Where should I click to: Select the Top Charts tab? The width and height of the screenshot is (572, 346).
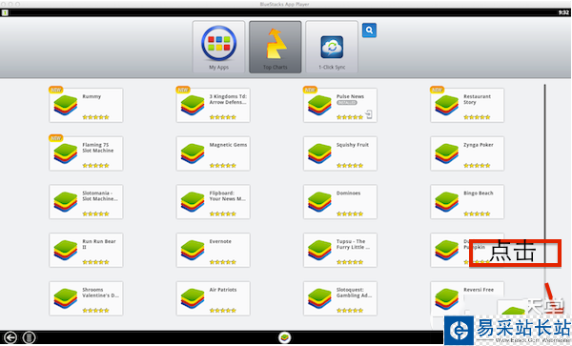point(276,47)
